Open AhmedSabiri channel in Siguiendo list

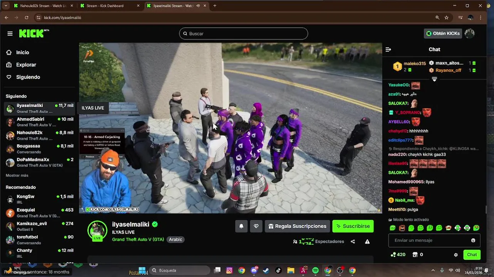pos(39,122)
